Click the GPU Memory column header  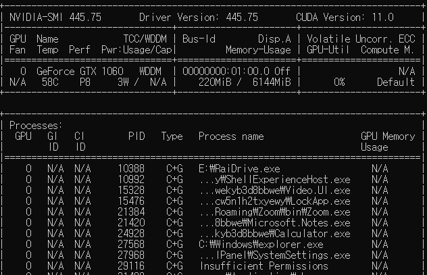tap(388, 136)
